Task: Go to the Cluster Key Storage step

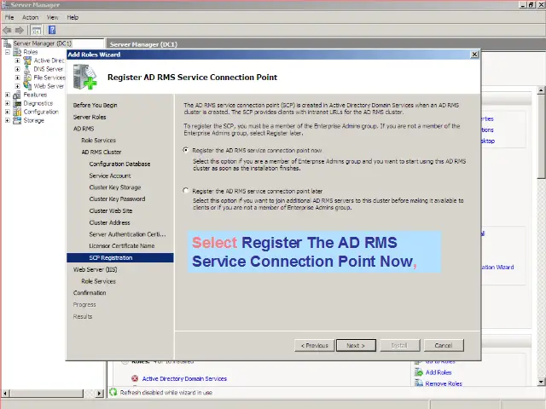Action: pos(115,187)
